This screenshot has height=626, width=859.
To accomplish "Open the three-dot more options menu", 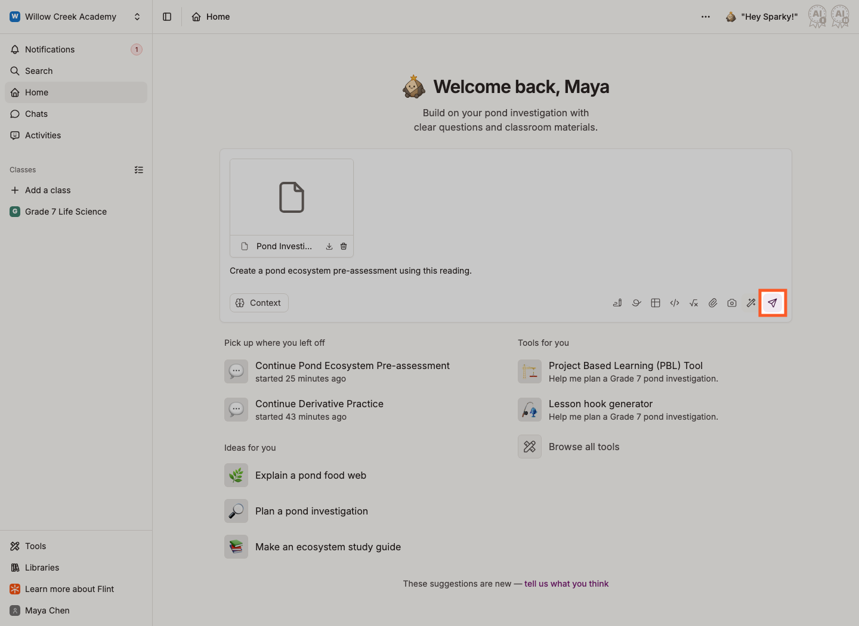I will click(706, 17).
